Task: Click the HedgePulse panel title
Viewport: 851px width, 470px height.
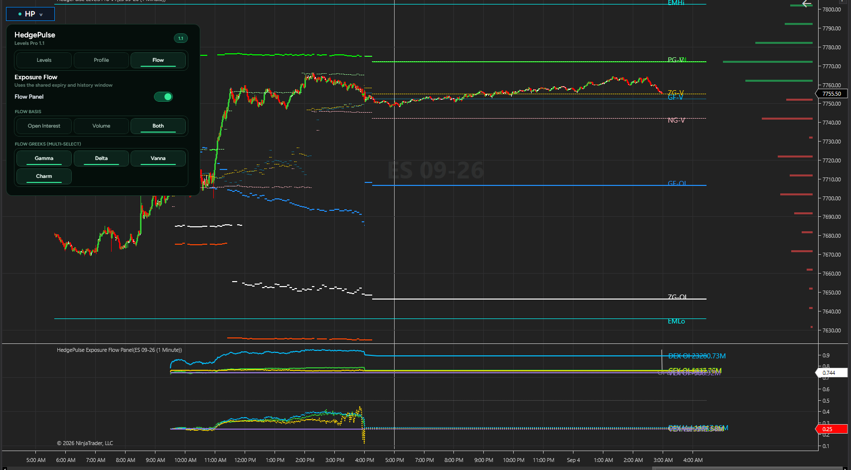Action: (x=35, y=35)
